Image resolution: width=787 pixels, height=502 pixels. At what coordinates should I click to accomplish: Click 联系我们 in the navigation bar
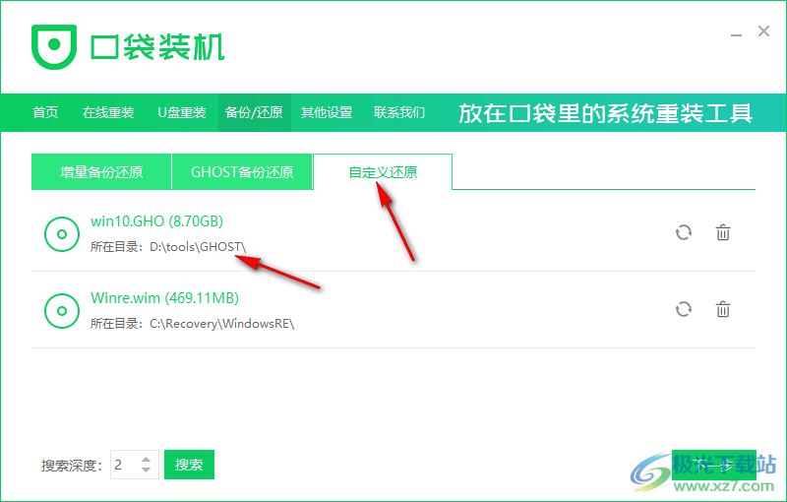tap(399, 112)
